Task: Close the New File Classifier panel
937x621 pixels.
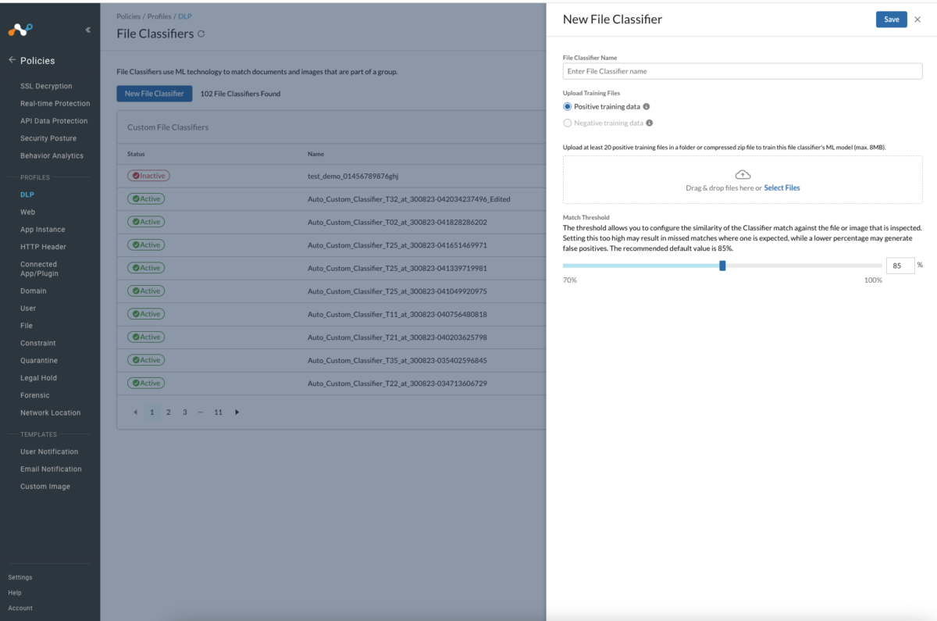Action: [917, 20]
